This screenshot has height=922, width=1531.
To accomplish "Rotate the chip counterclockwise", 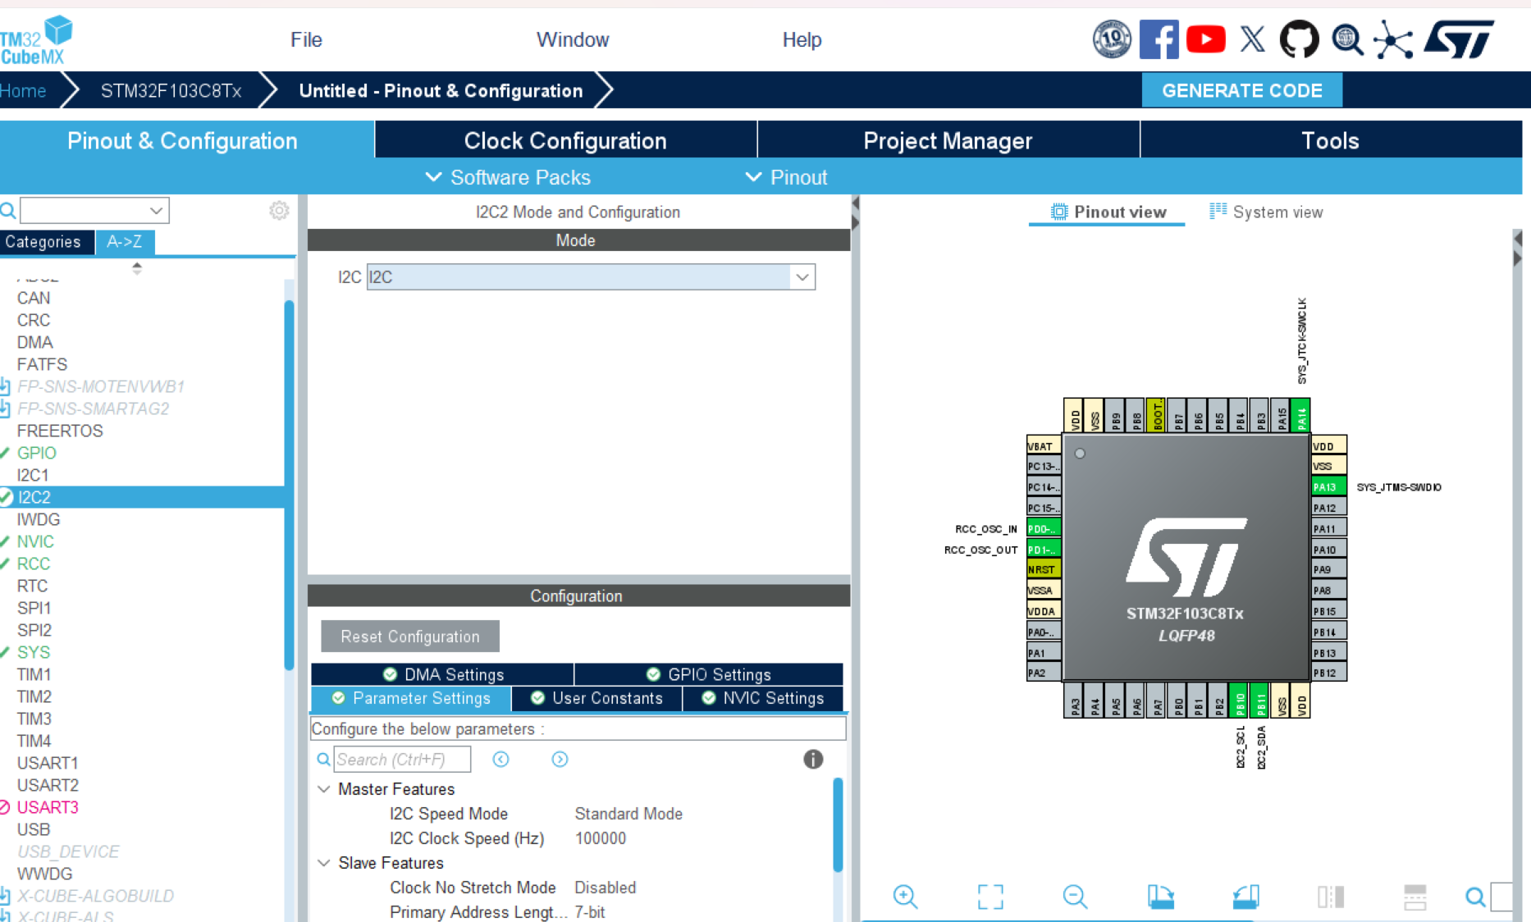I will (1245, 896).
